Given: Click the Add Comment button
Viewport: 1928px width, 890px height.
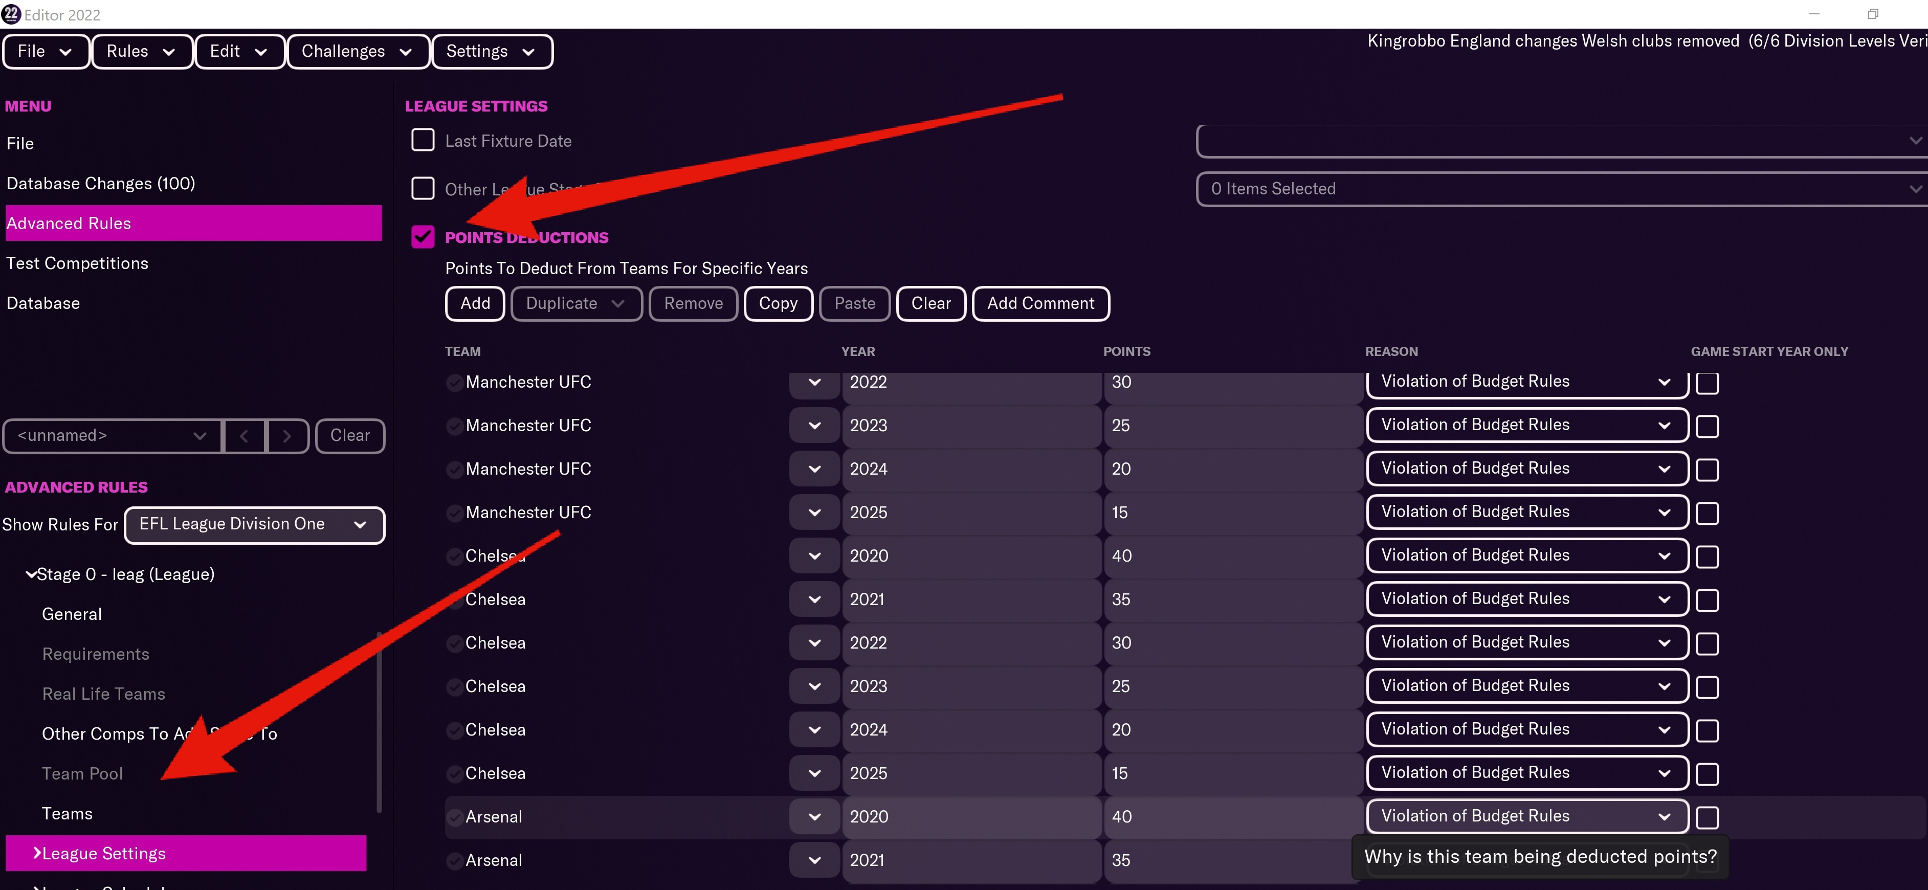Looking at the screenshot, I should 1040,304.
